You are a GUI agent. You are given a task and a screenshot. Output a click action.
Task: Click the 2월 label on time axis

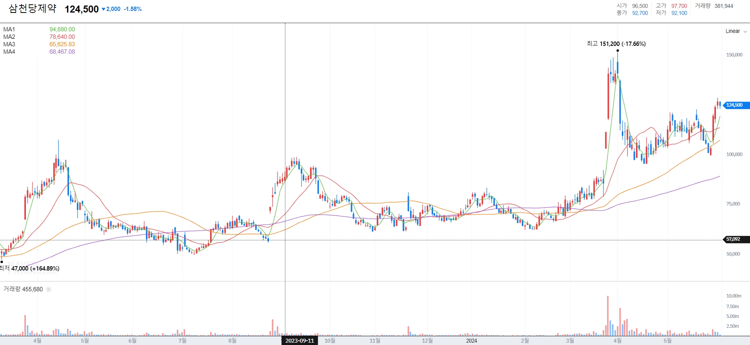coord(525,341)
